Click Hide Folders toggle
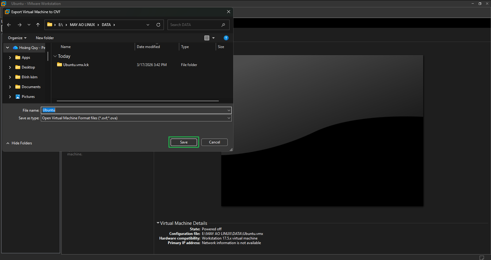 19,143
